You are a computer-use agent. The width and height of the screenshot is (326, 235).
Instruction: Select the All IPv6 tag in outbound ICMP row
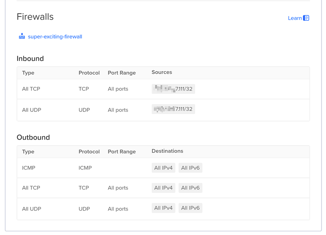pyautogui.click(x=190, y=168)
